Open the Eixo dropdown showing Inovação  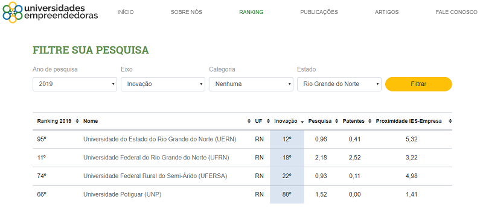pos(163,84)
